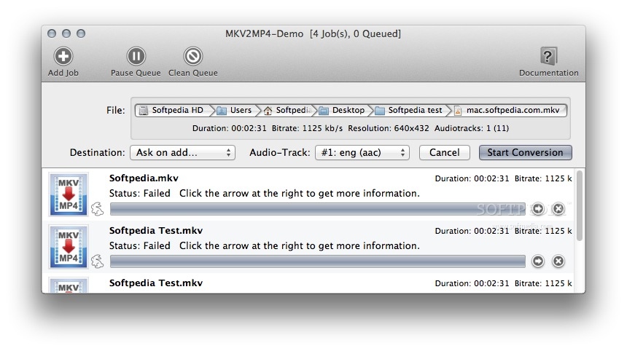Select the Softpedia home folder in path
This screenshot has height=351, width=627.
tap(288, 110)
